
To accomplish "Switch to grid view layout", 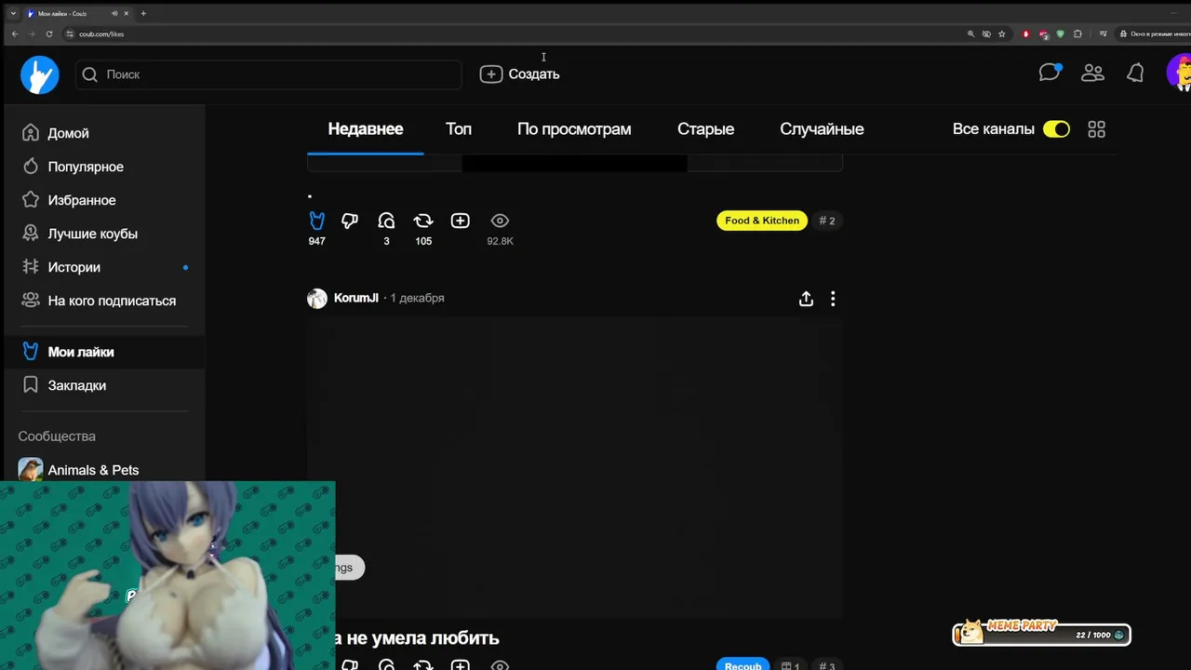I will 1097,129.
